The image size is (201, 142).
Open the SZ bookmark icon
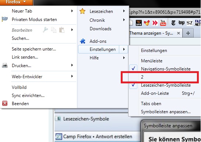190,23
